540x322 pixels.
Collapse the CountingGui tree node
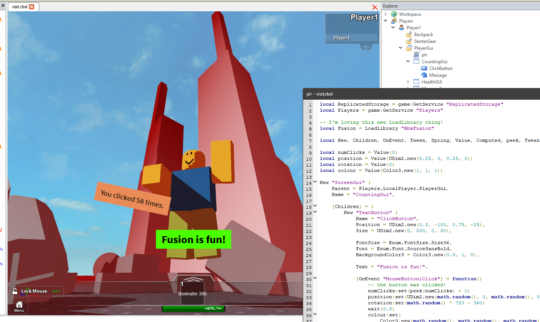[x=408, y=61]
